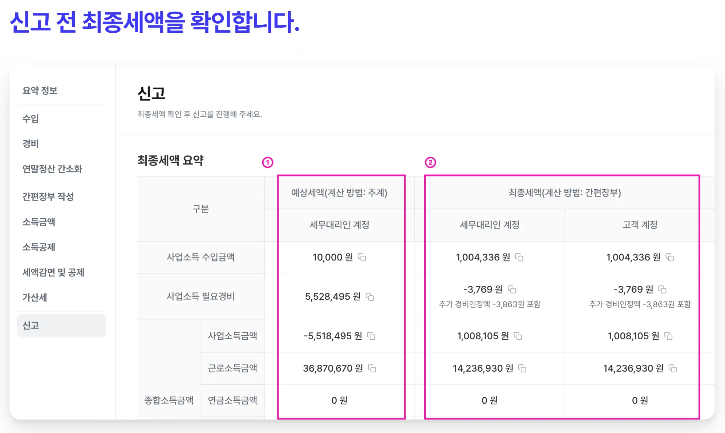Copy the 10,000 원 business income amount

[x=362, y=257]
